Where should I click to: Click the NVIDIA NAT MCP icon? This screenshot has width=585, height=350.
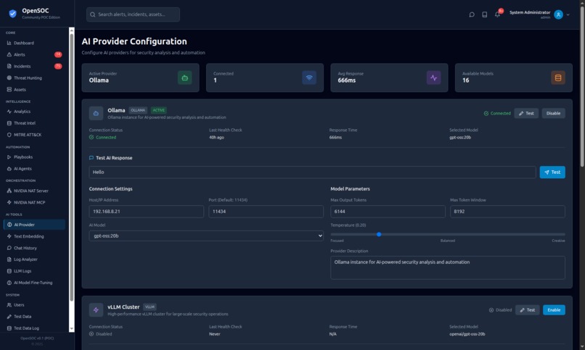9,202
